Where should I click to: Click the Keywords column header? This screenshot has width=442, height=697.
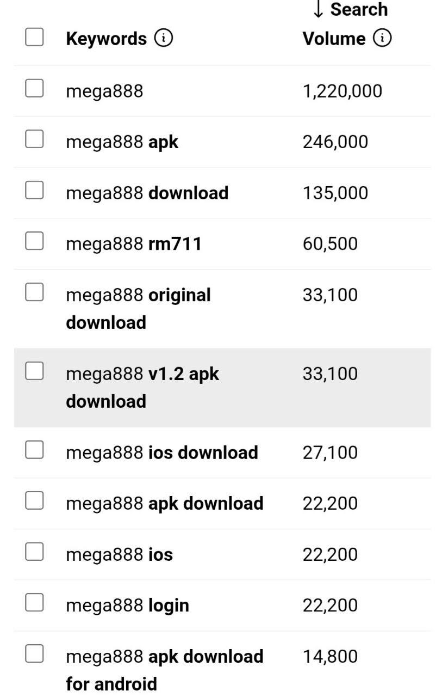pyautogui.click(x=106, y=39)
